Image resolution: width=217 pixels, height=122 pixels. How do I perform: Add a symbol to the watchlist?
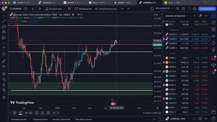[195, 16]
